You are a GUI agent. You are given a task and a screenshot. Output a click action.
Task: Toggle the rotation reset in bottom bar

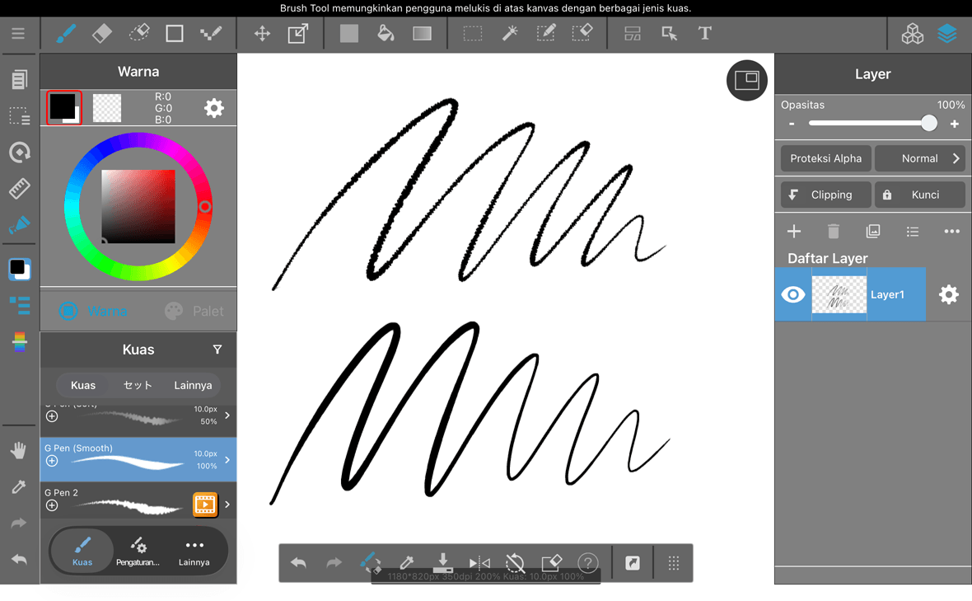pyautogui.click(x=515, y=563)
